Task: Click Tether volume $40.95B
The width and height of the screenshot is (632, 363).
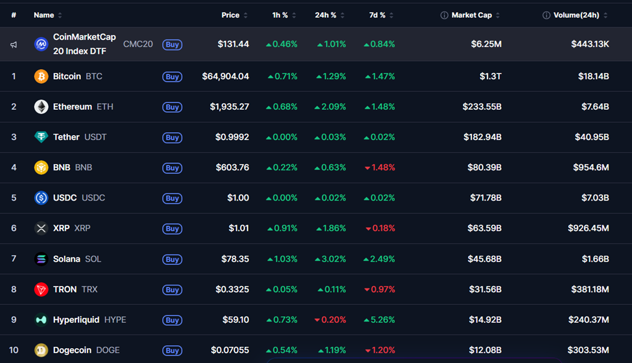Action: tap(592, 137)
